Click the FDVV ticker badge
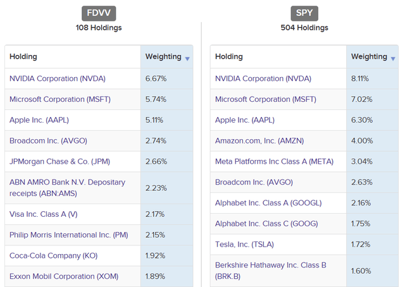The height and width of the screenshot is (287, 405). coord(98,14)
